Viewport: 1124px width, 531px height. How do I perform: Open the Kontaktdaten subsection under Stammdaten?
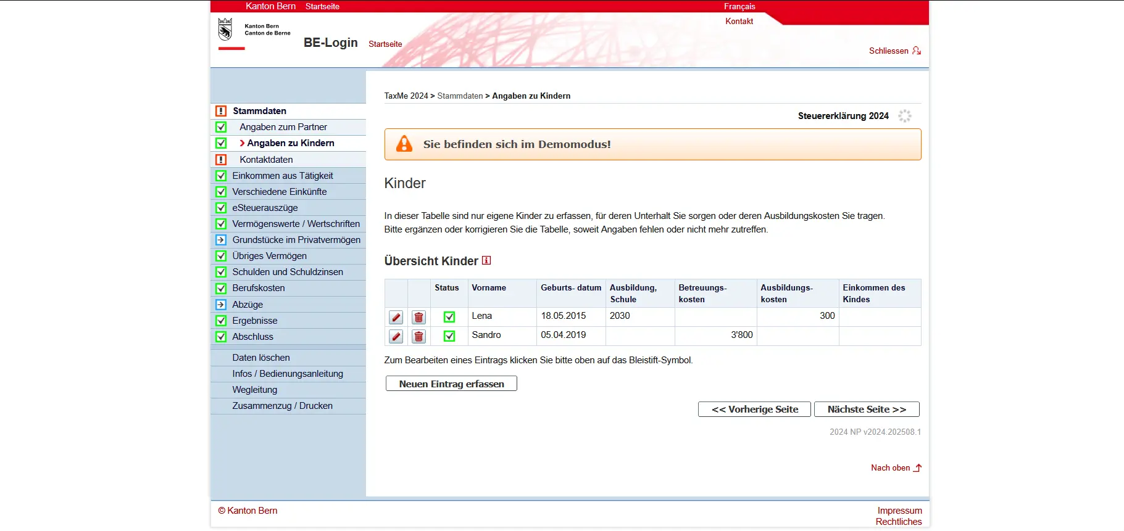(x=266, y=160)
